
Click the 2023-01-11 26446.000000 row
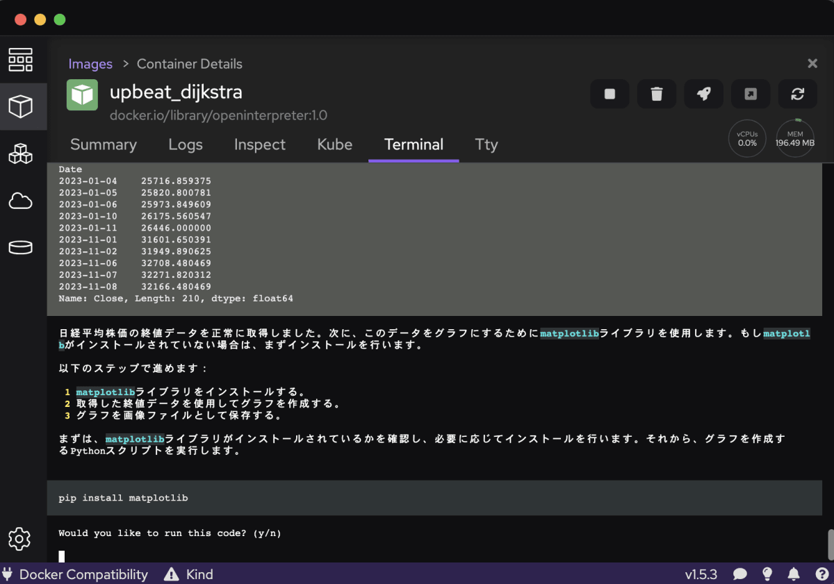tap(135, 228)
